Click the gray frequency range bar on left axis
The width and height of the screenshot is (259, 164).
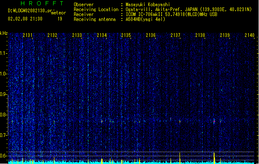pyautogui.click(x=8, y=115)
